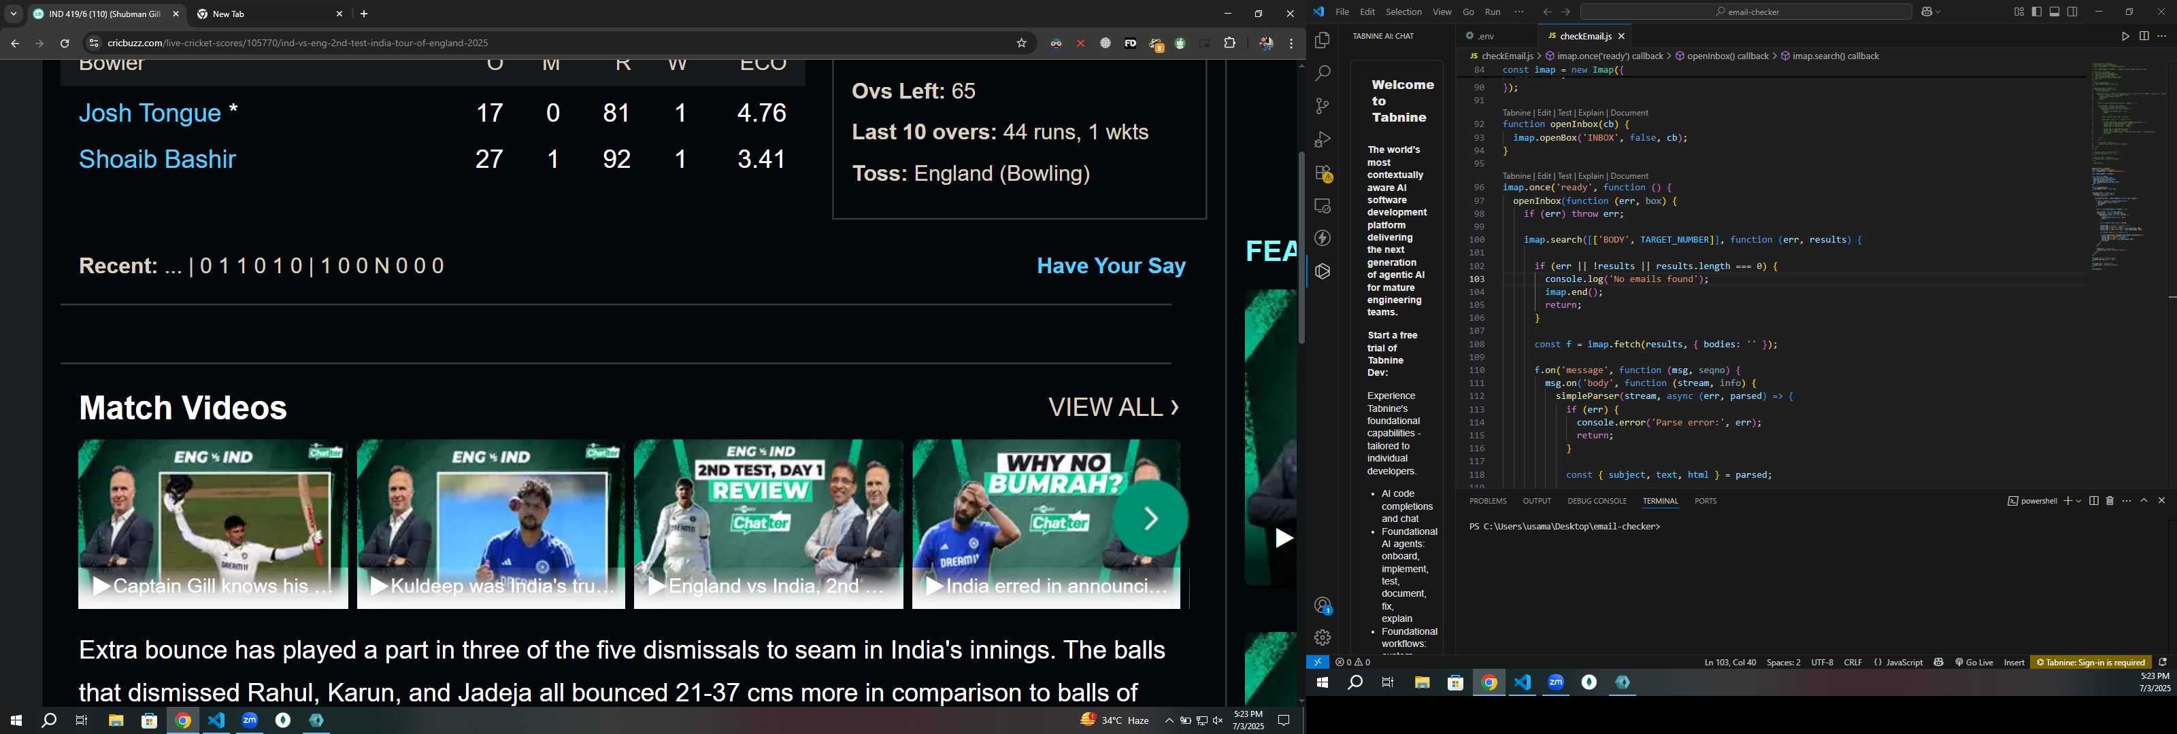Kill the terminal with trash icon
This screenshot has height=734, width=2177.
point(2110,501)
